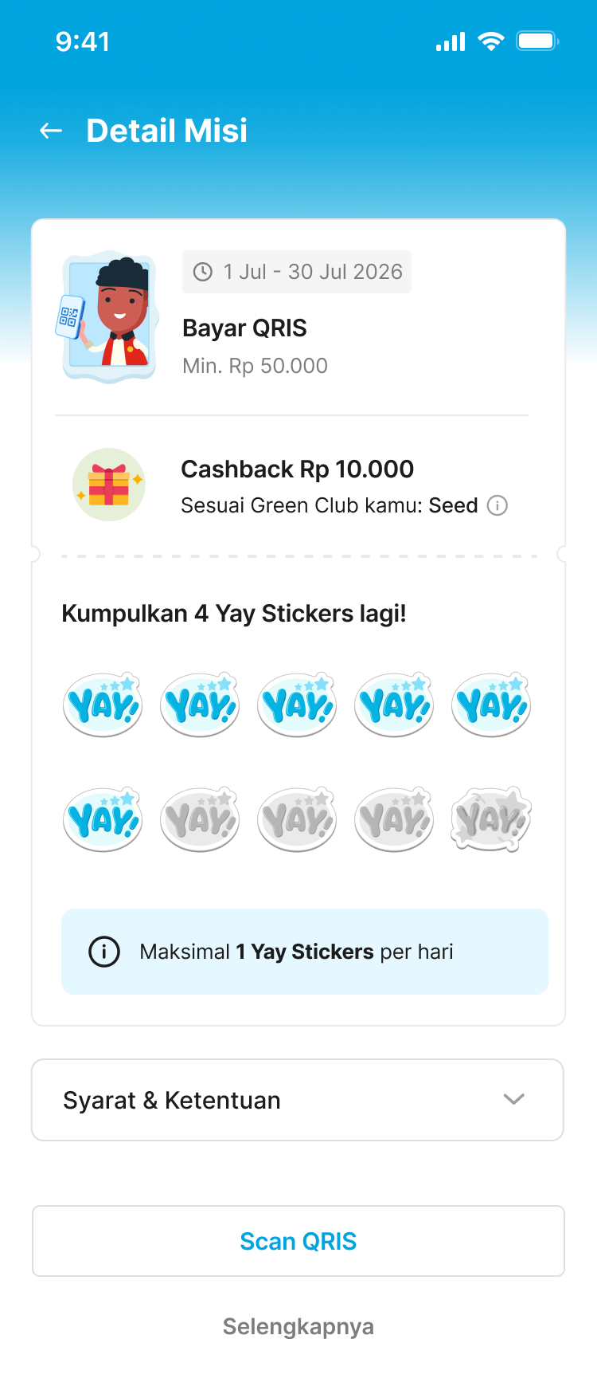Image resolution: width=597 pixels, height=1390 pixels.
Task: Tap the Wi-Fi icon in status bar
Action: click(491, 41)
